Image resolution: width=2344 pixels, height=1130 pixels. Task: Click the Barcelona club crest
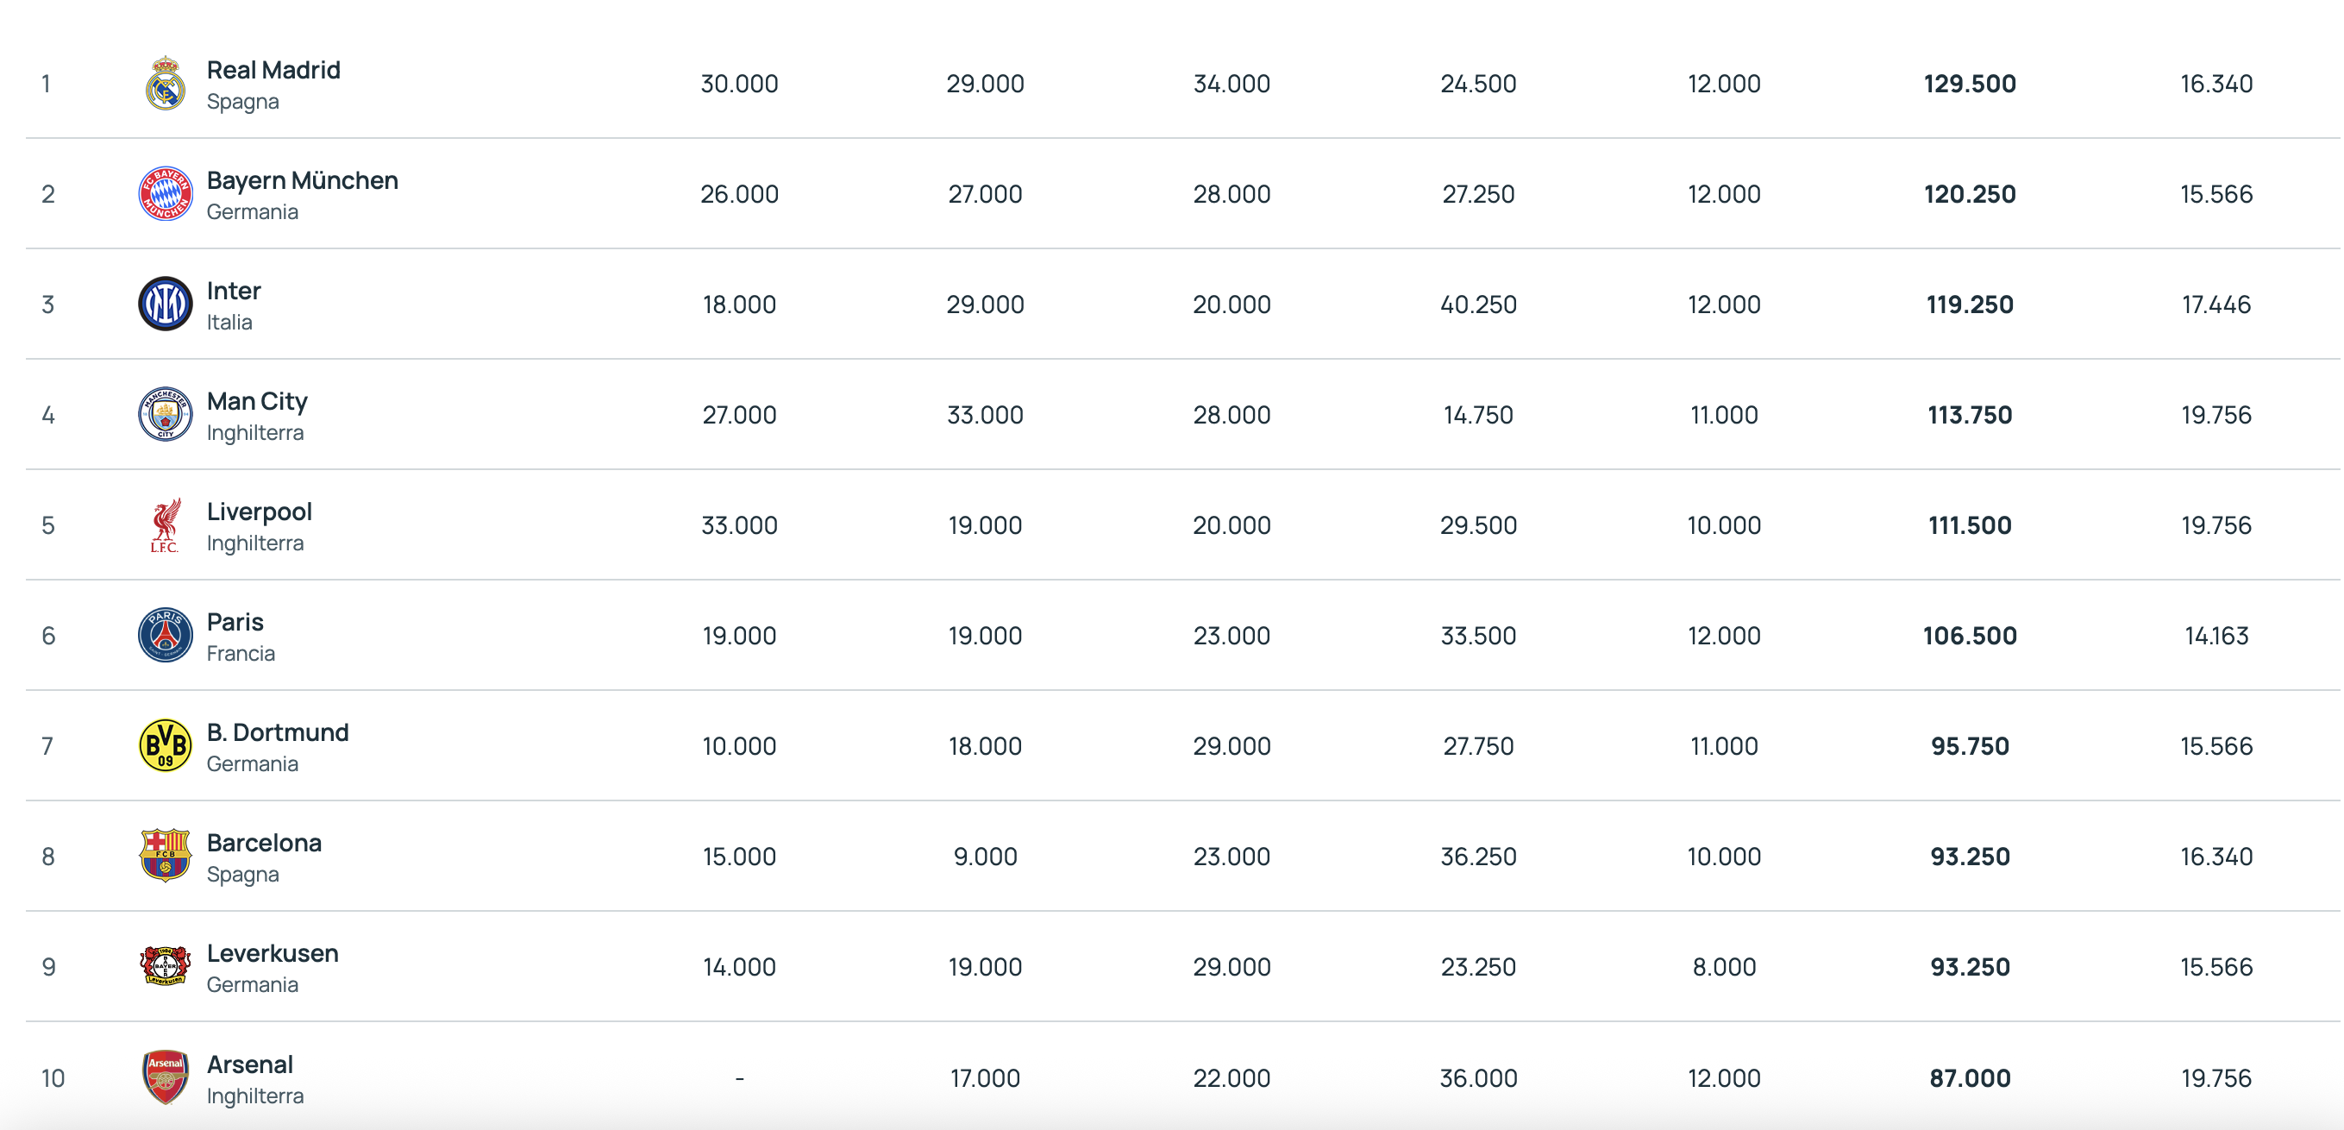pos(165,857)
